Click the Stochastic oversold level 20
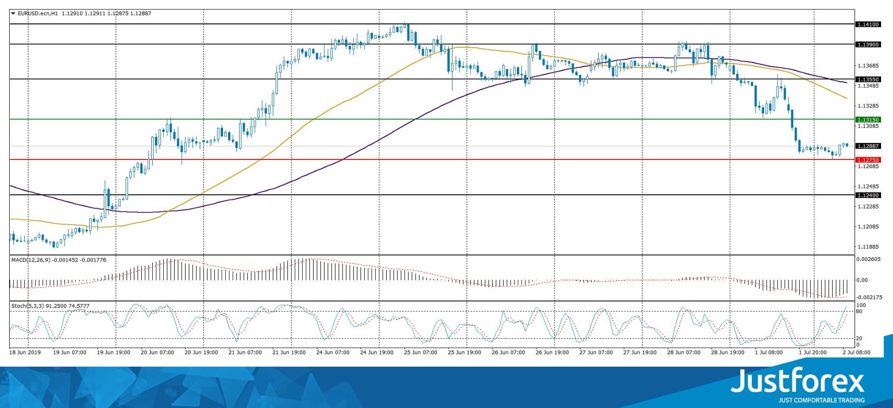Image resolution: width=893 pixels, height=408 pixels. pos(859,339)
